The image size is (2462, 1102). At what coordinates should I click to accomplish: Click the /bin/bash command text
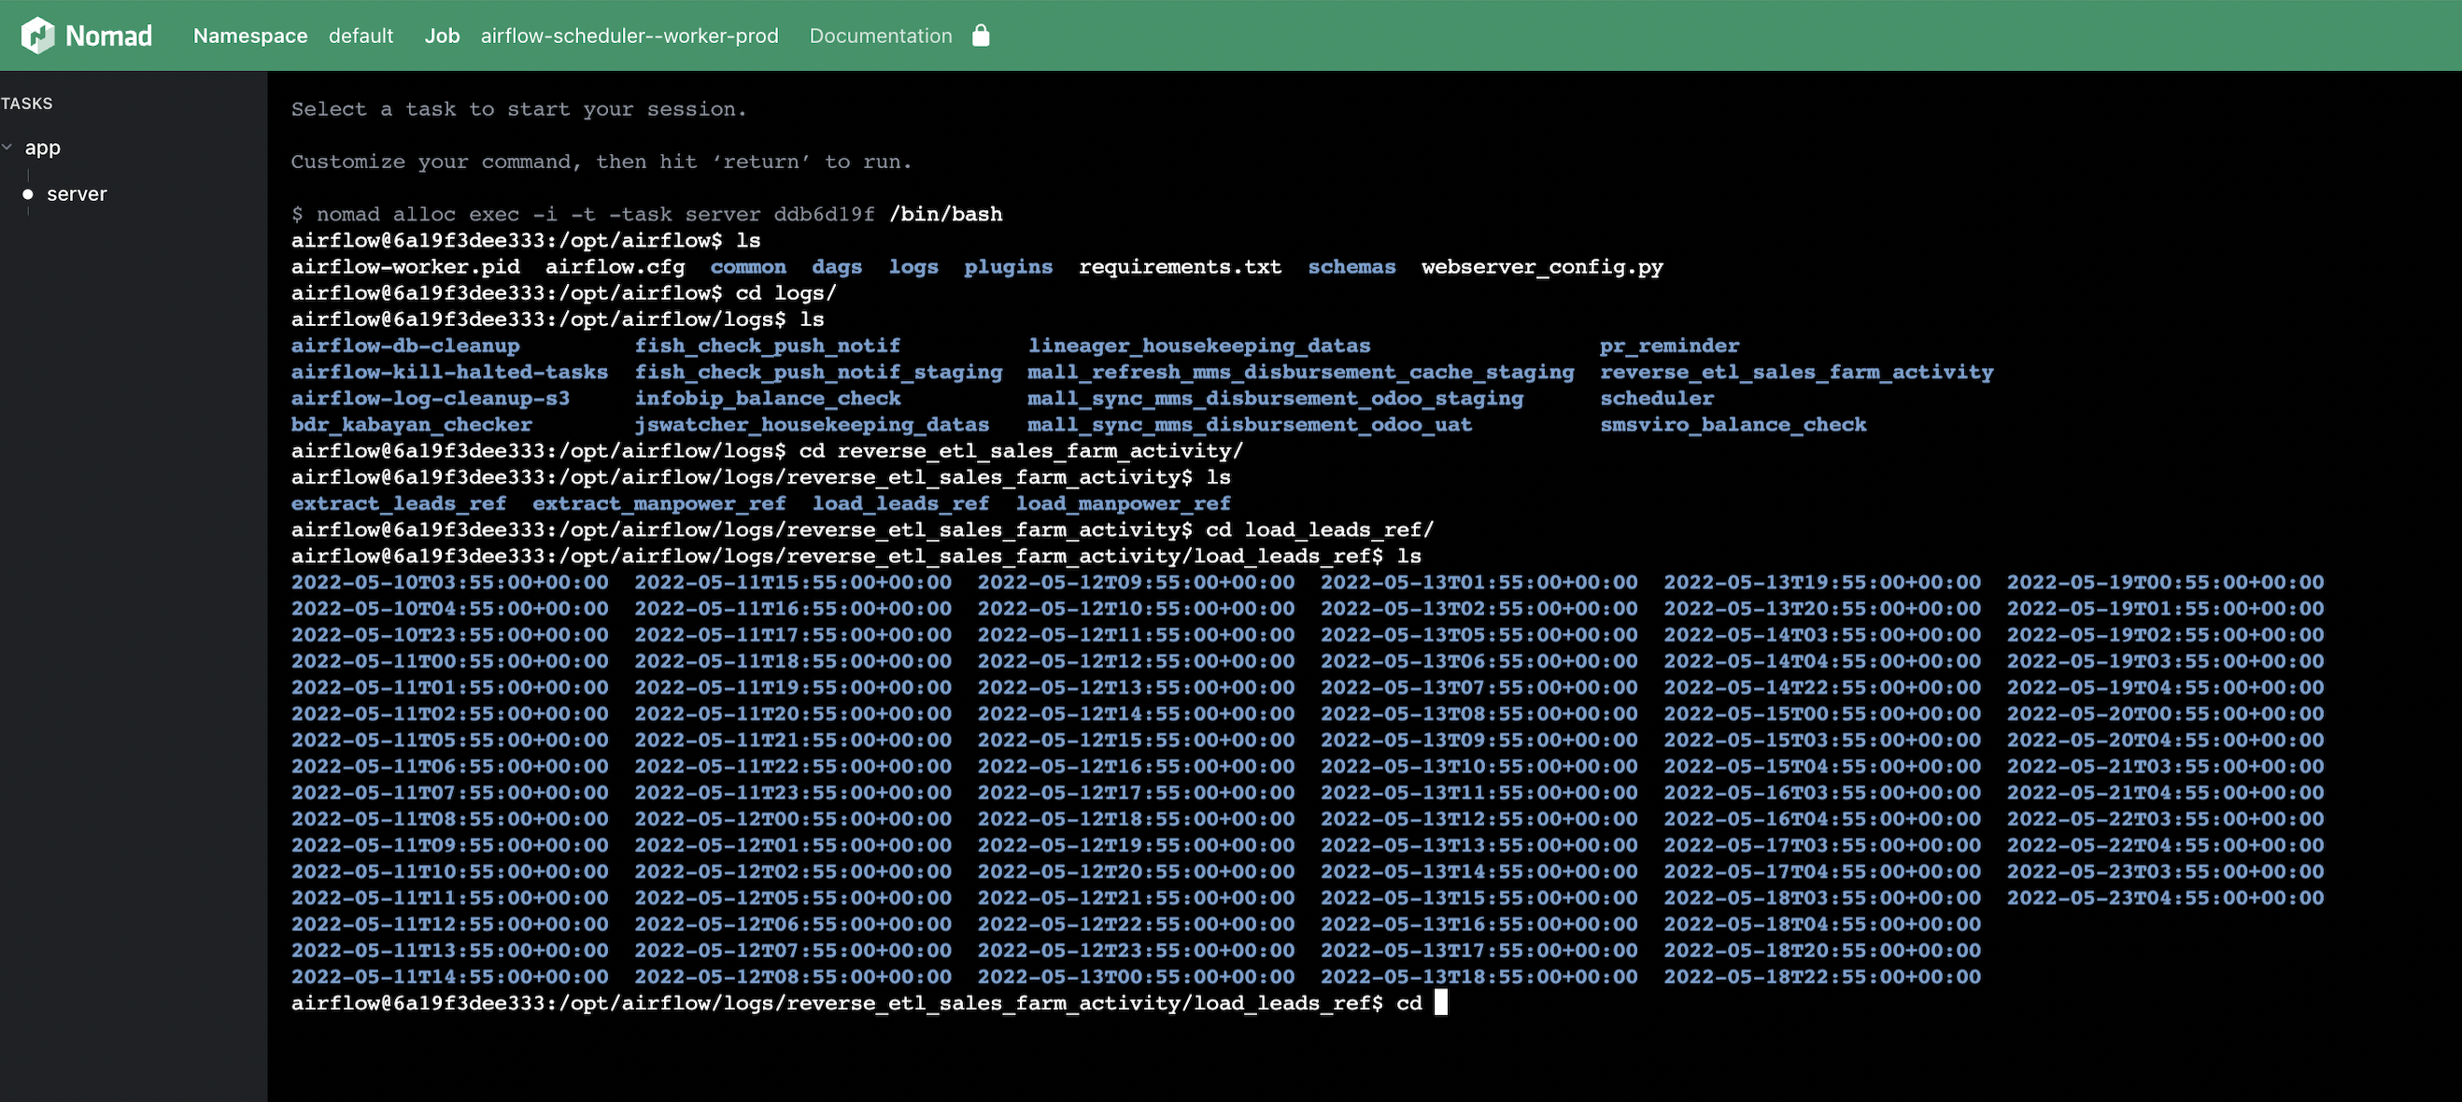tap(945, 214)
